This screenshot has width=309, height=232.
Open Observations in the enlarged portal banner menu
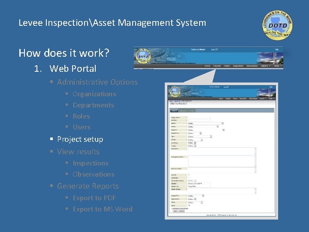(252, 66)
